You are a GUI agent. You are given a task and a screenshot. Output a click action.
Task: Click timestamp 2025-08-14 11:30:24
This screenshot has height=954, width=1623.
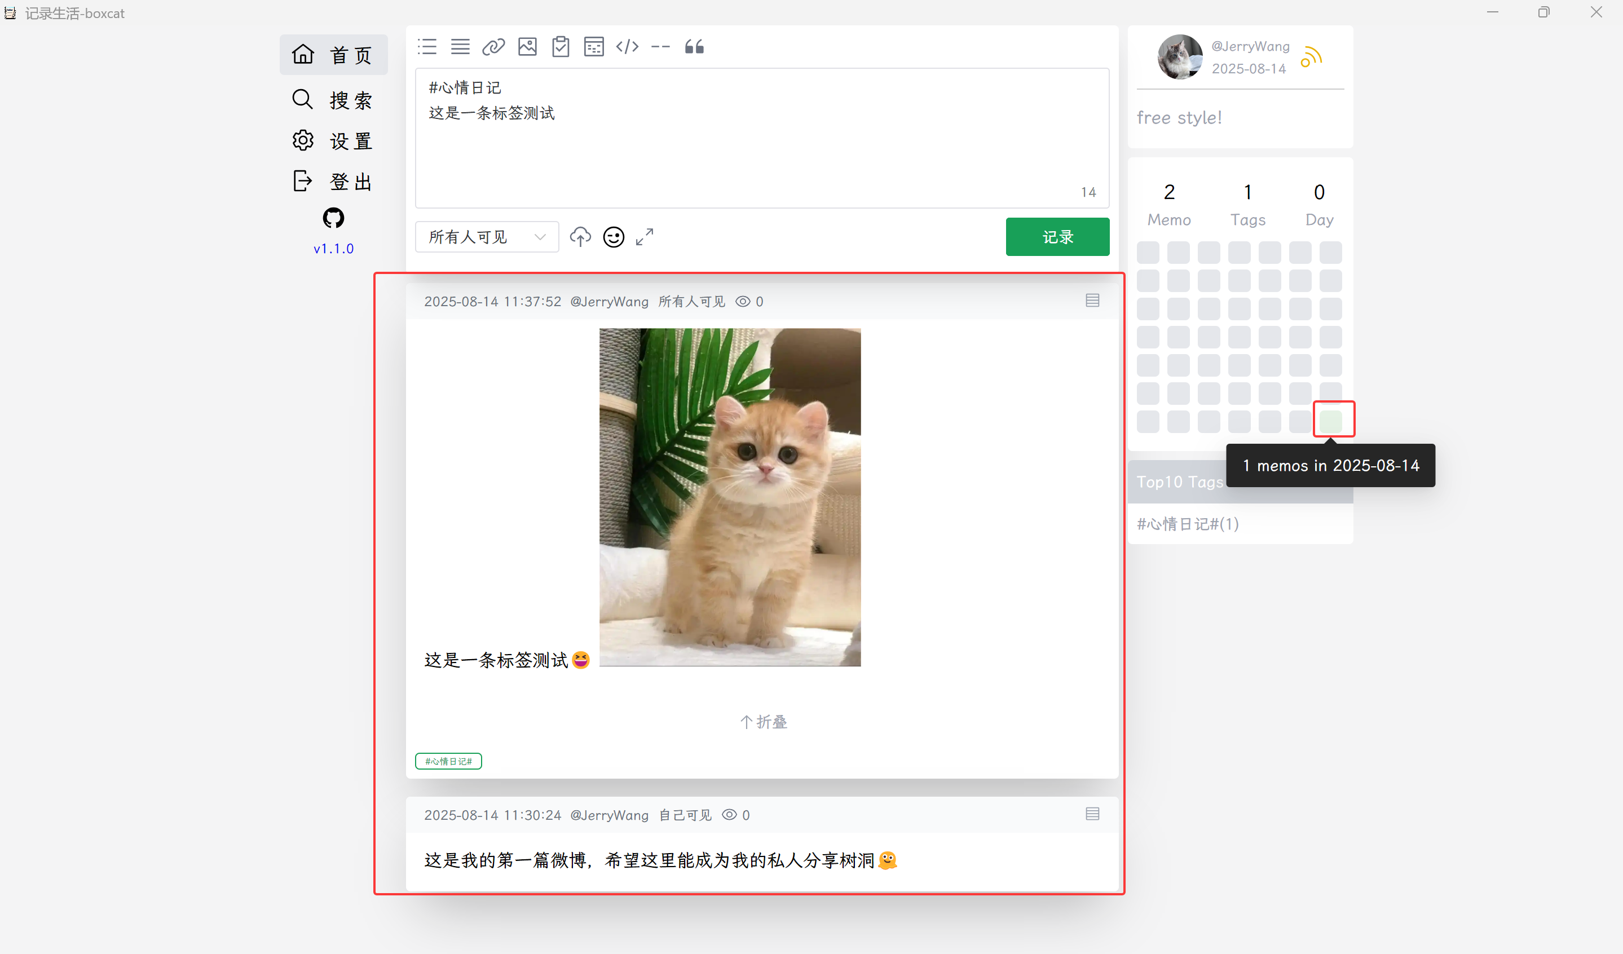(x=492, y=815)
